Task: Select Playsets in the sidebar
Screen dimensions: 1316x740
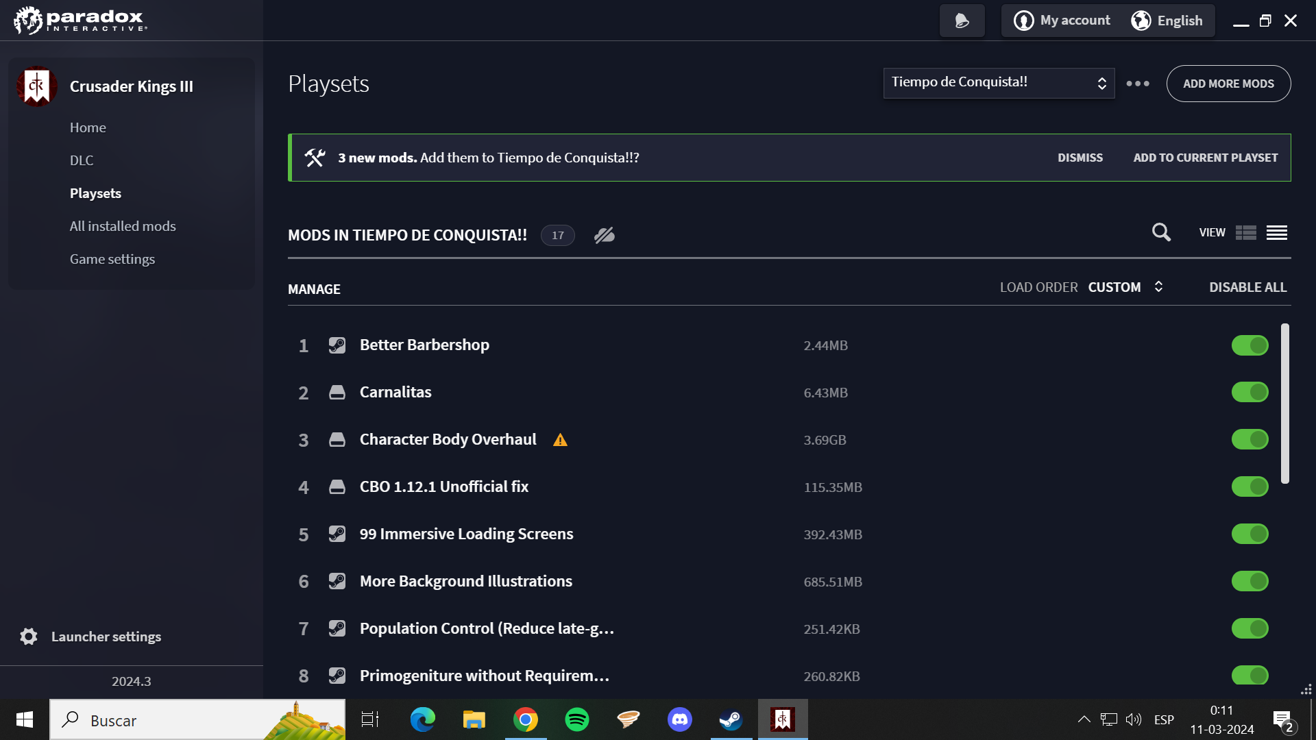Action: 95,193
